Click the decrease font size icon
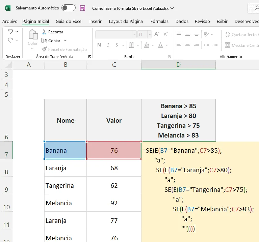This screenshot has height=242, width=259. (x=166, y=34)
